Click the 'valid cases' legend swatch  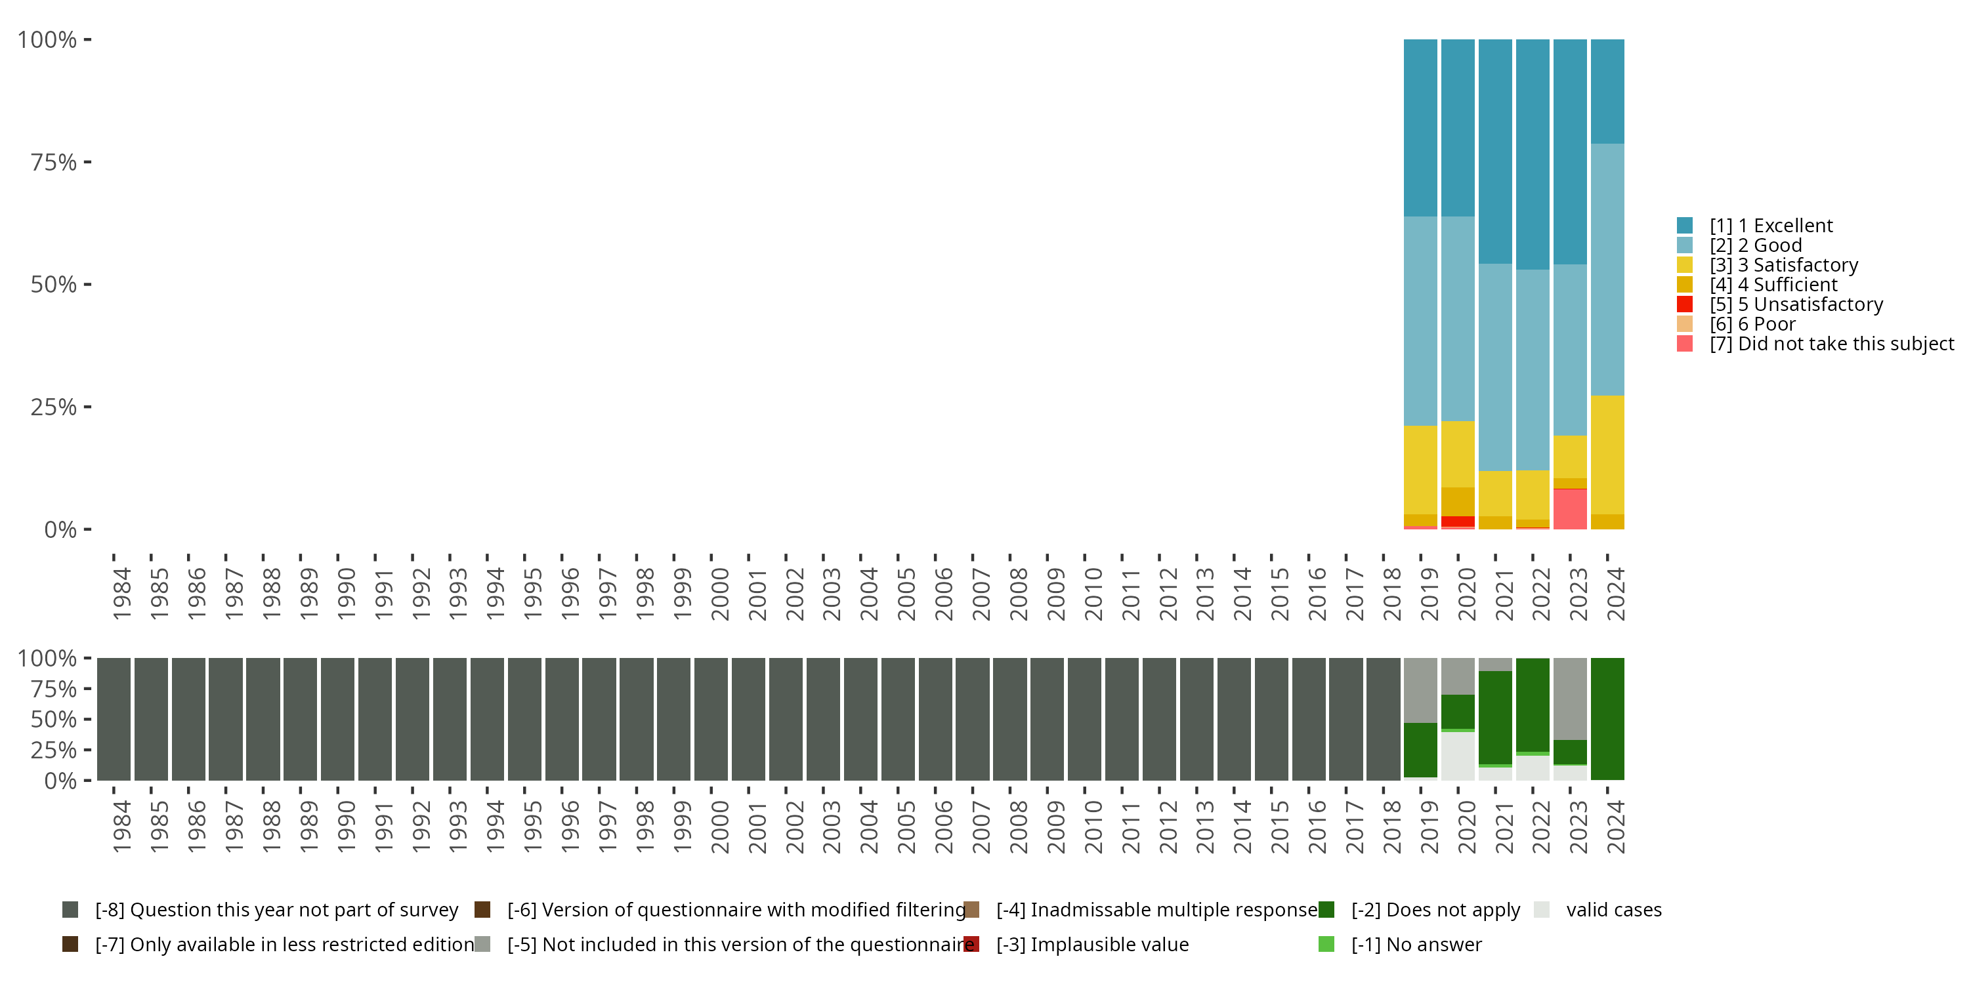[1542, 910]
